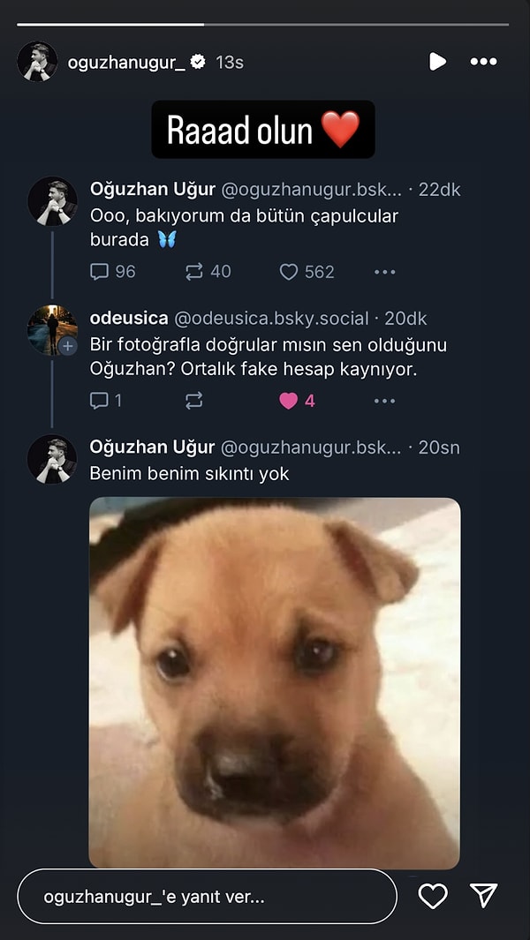Screen dimensions: 530x940
Task: Tap the play triangle icon at top right
Action: pyautogui.click(x=437, y=62)
